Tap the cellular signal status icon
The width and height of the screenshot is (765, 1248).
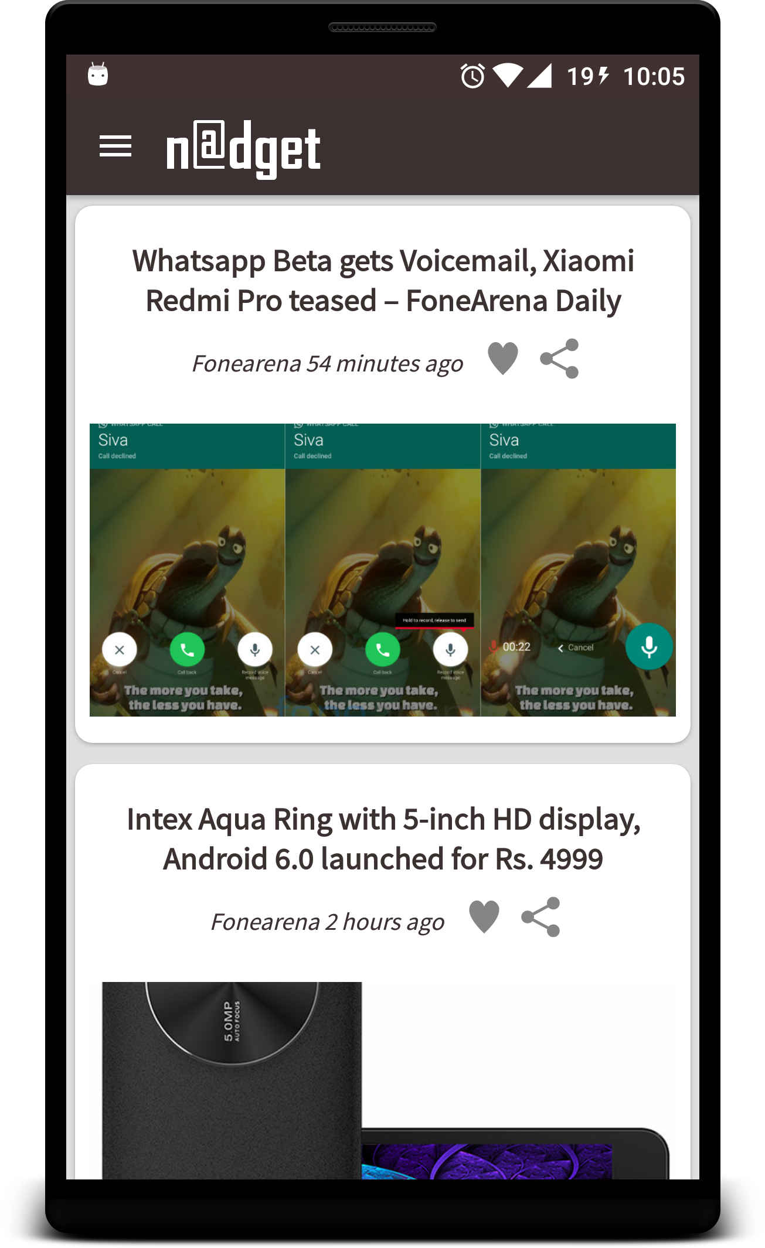coord(539,76)
